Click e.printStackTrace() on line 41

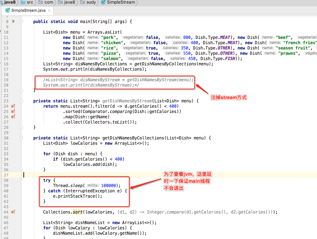coord(78,196)
